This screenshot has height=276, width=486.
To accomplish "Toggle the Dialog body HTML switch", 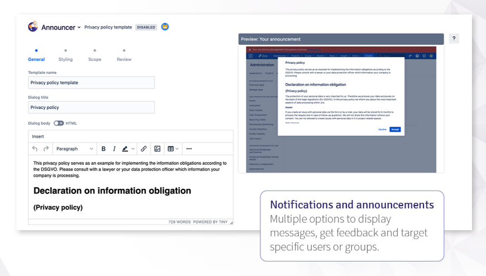I will 58,123.
